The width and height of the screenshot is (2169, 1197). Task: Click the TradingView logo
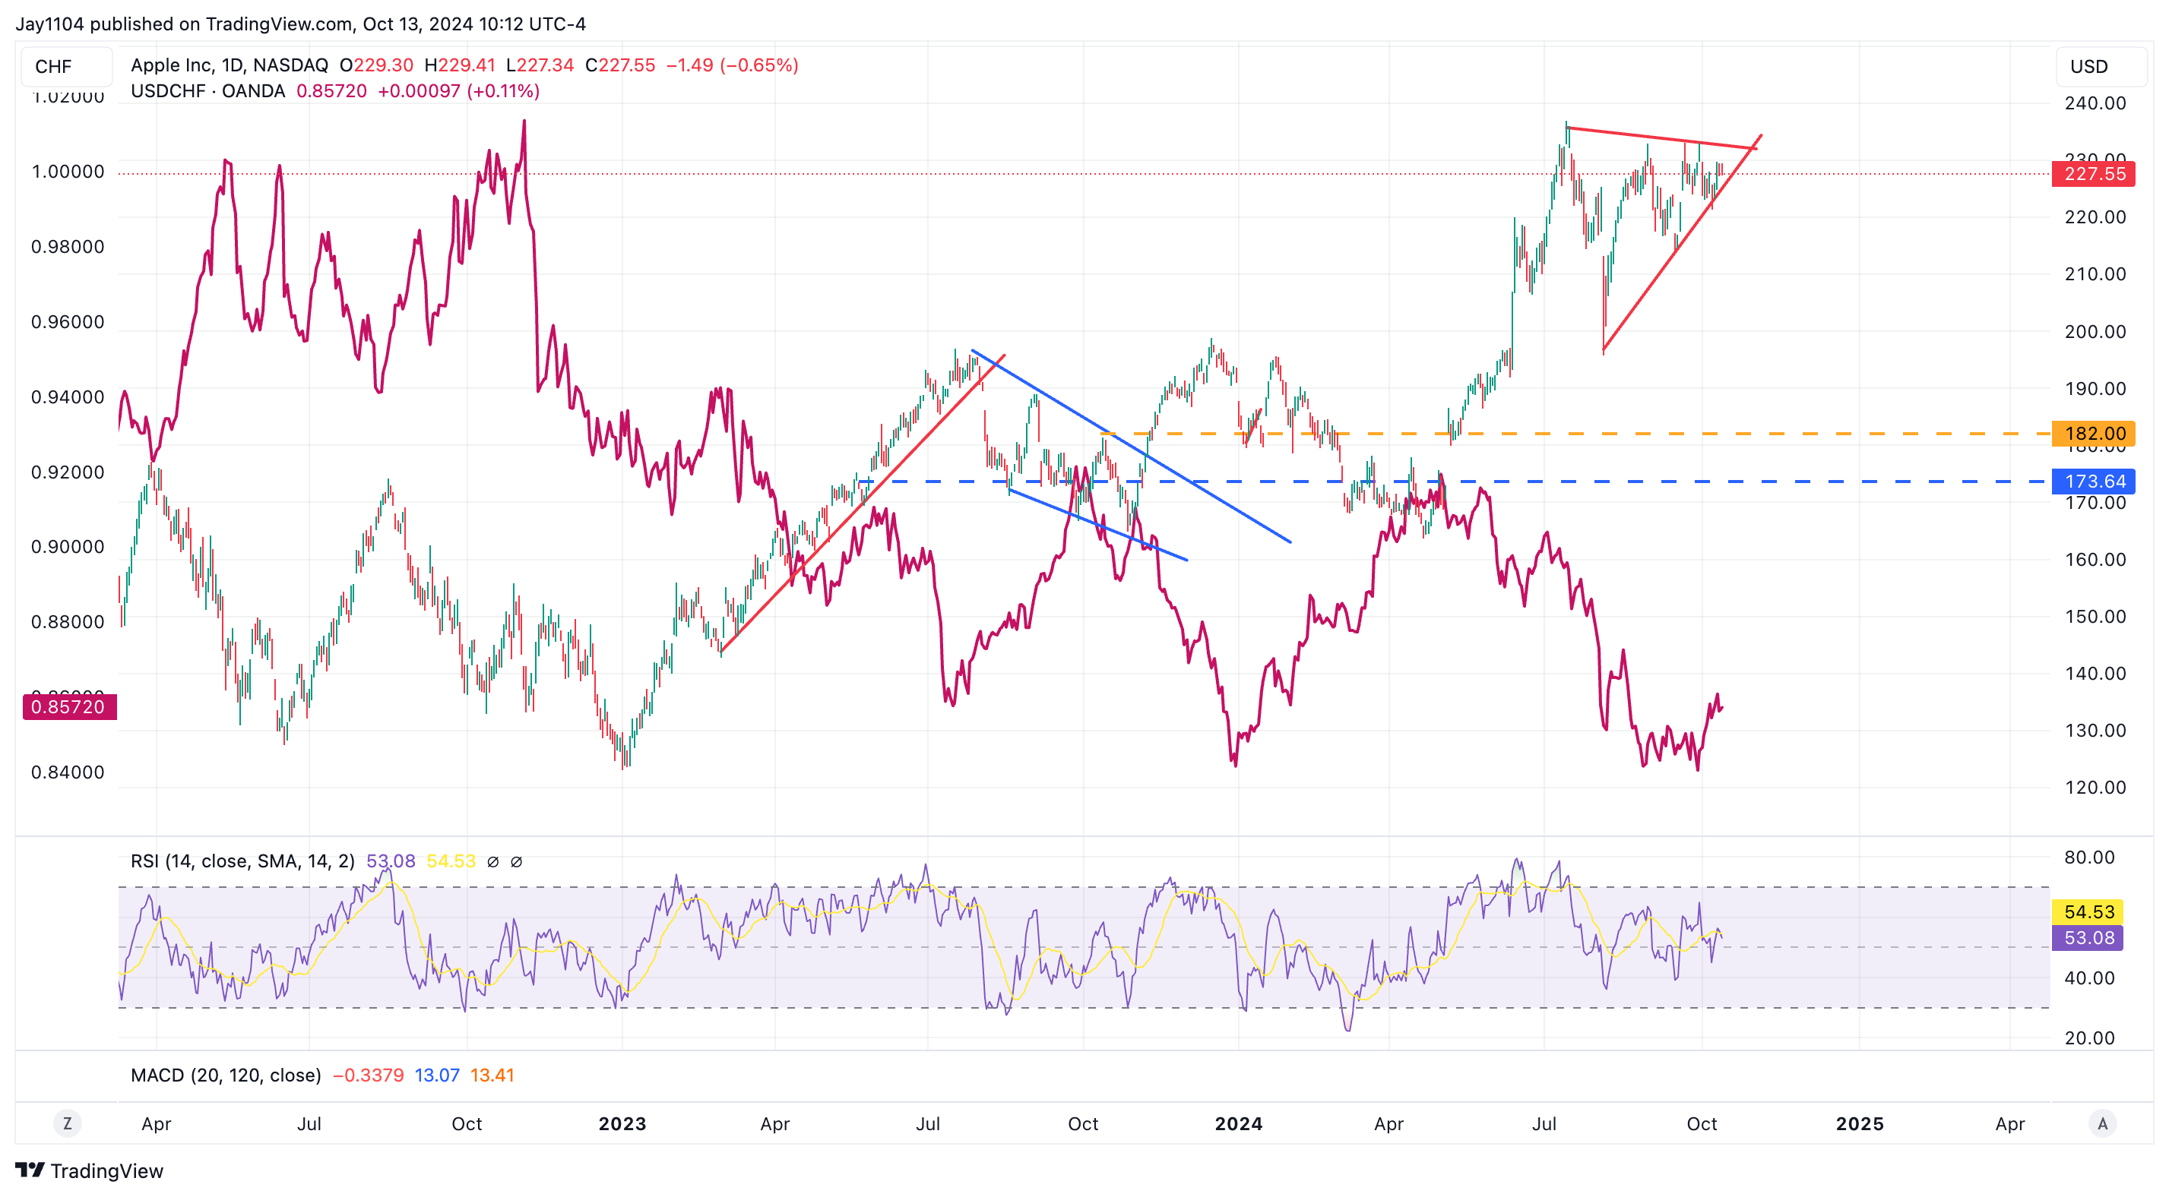(x=89, y=1170)
